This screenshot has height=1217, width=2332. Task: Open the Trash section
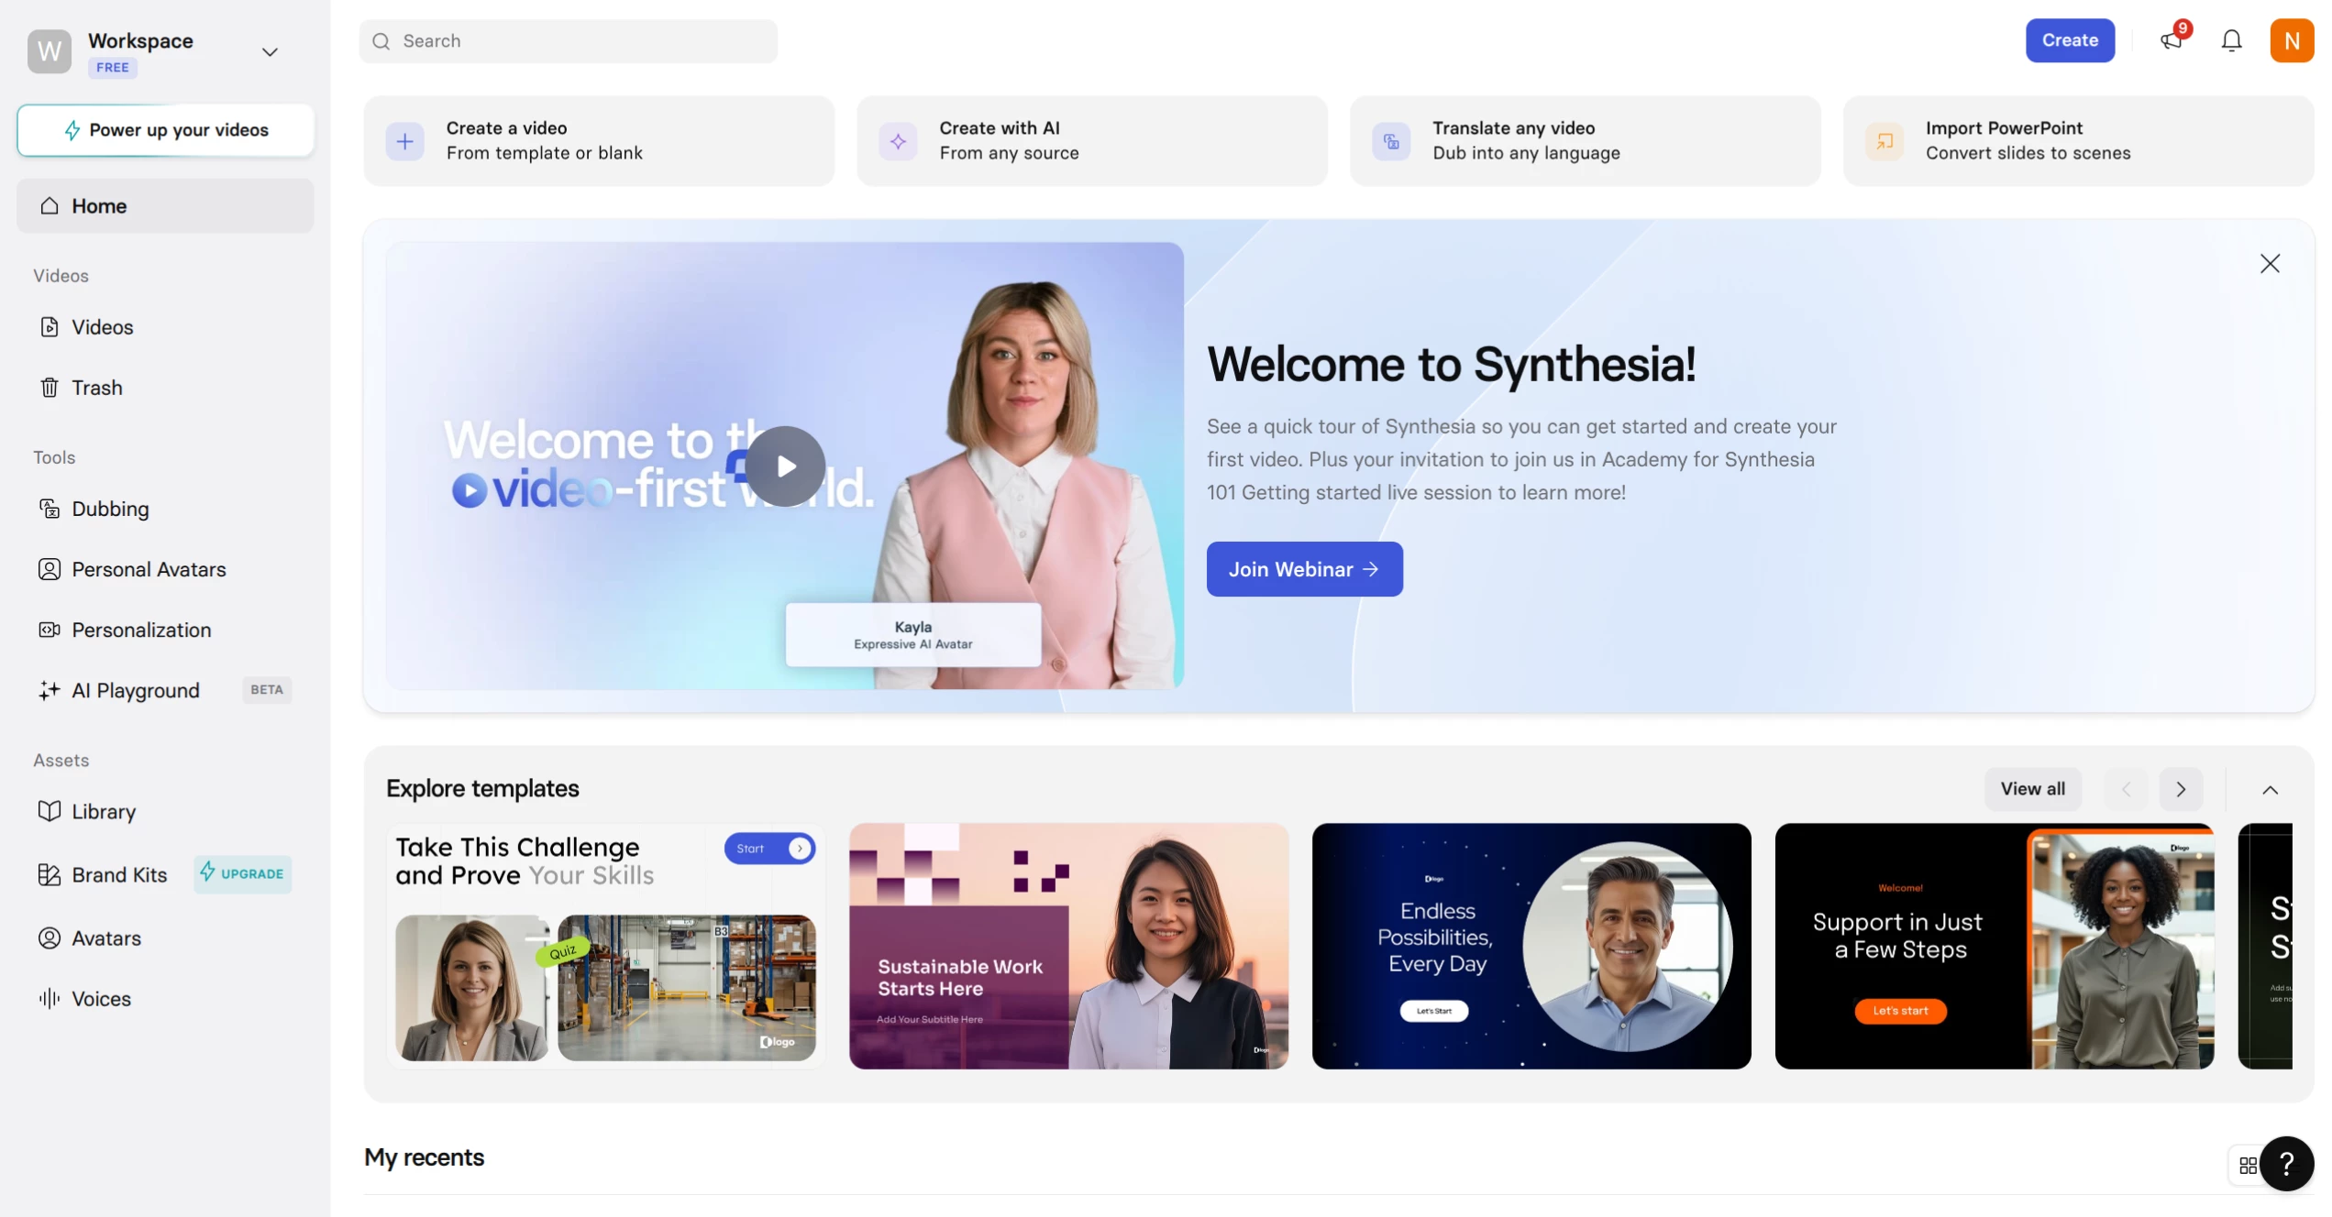pos(96,387)
